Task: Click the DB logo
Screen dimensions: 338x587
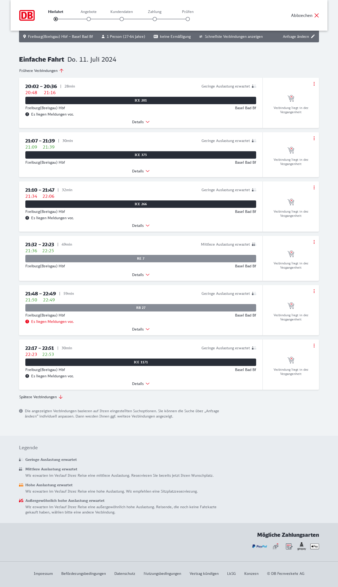Action: [x=27, y=15]
